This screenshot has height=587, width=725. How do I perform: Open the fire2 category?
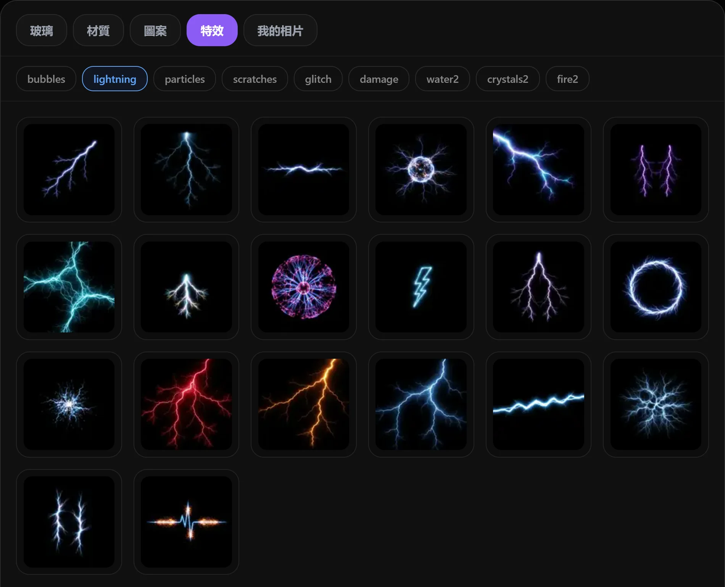567,79
